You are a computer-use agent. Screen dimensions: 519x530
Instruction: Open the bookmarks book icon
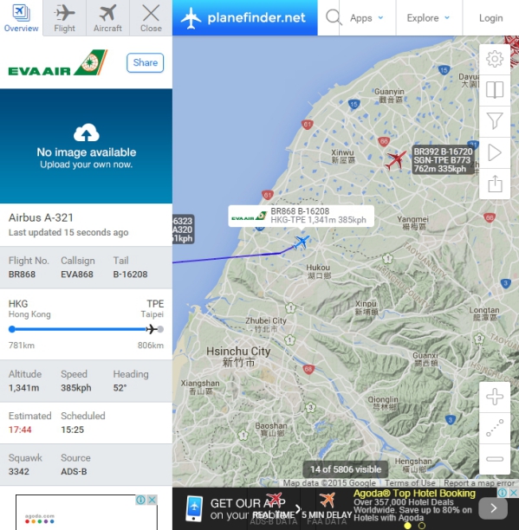[495, 90]
